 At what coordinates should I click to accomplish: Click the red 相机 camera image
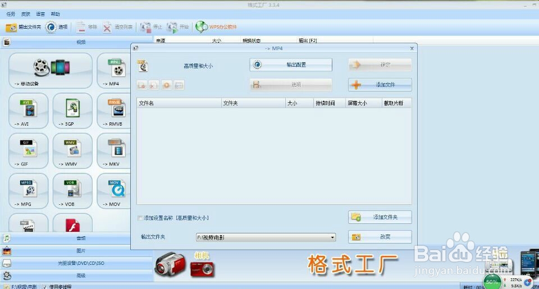202,269
